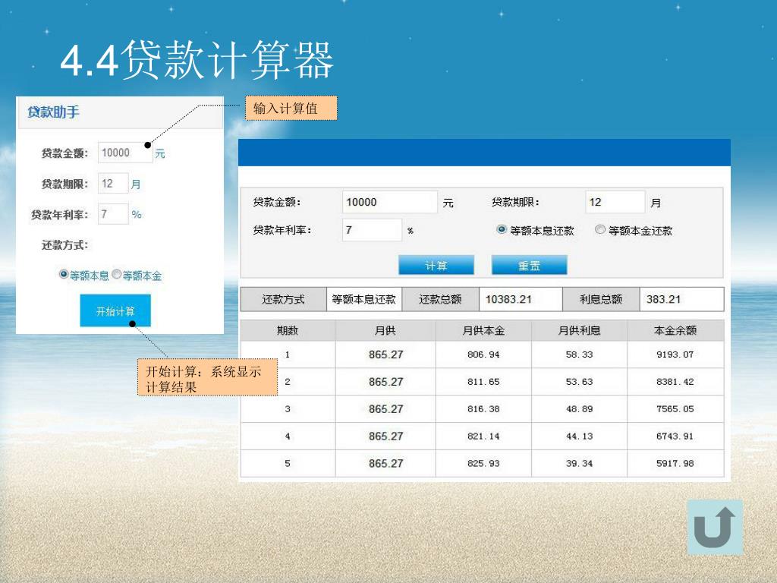
Task: Click the 等额本息还款 cell in summary row
Action: click(x=363, y=299)
